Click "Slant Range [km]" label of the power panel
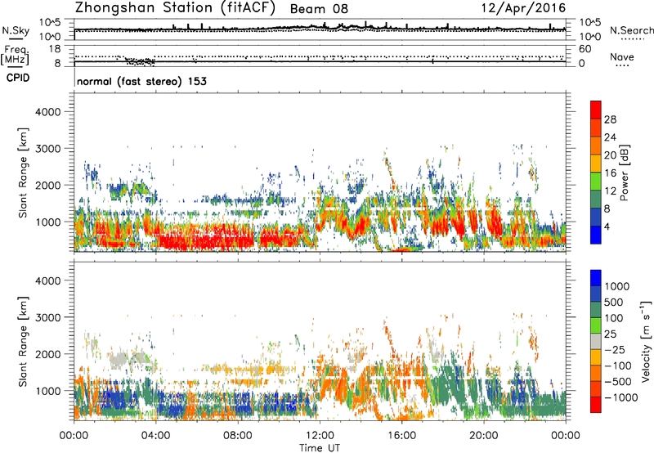Viewport: 654px width, 453px height. [23, 173]
